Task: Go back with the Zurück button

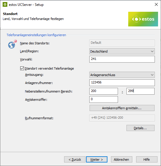Action: tap(75, 160)
